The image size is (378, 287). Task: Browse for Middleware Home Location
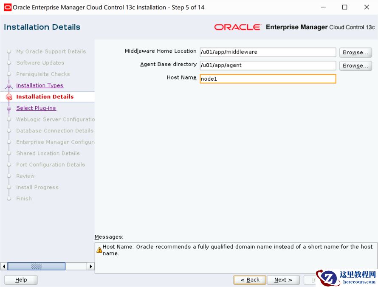(x=355, y=52)
